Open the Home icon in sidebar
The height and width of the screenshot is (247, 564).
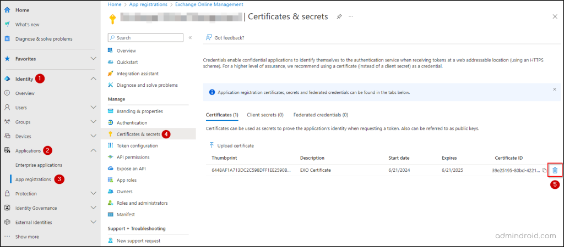7,10
